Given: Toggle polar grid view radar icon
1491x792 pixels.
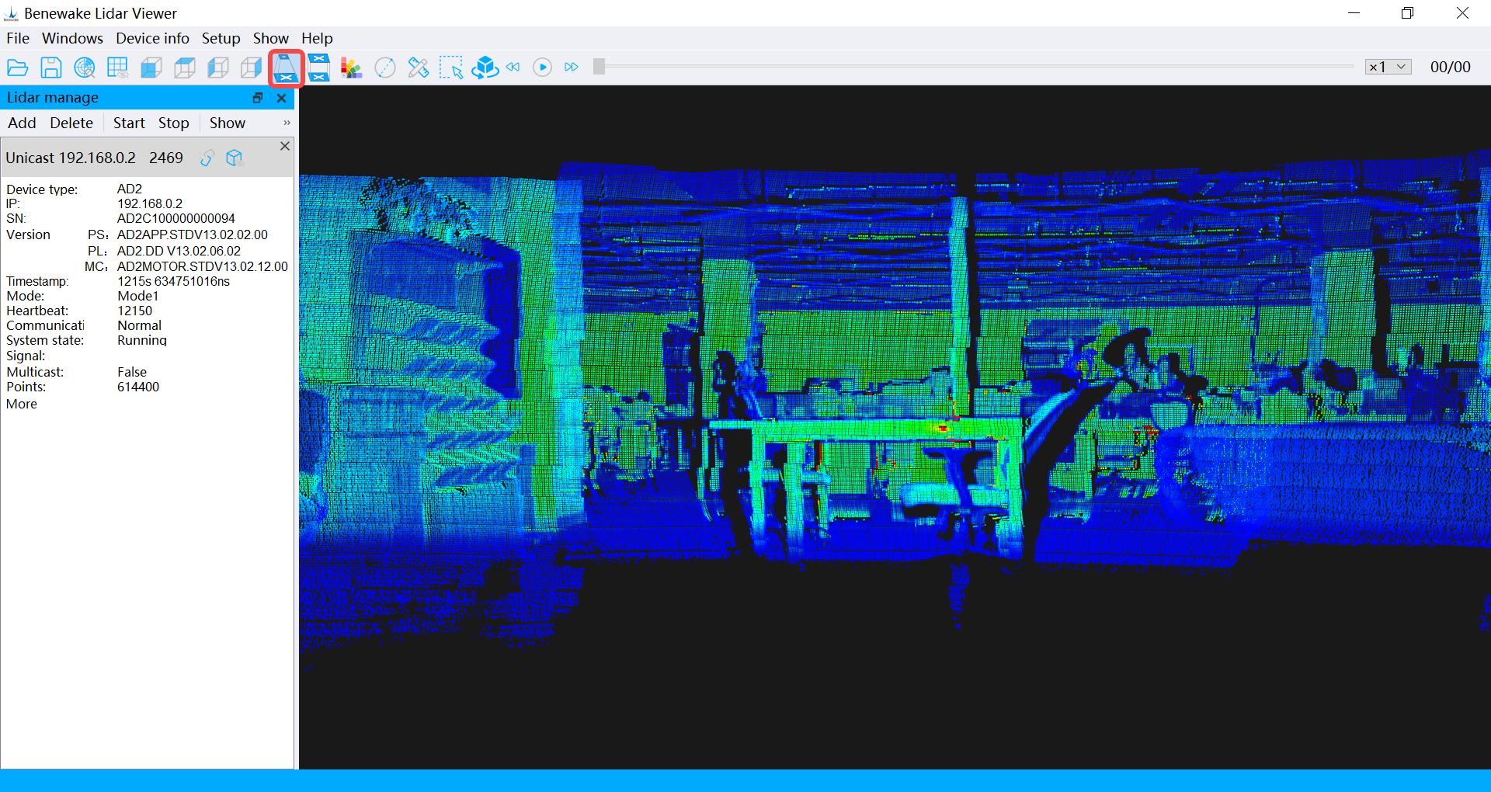Looking at the screenshot, I should click(85, 68).
